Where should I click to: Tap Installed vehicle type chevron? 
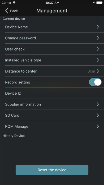tap(98, 60)
